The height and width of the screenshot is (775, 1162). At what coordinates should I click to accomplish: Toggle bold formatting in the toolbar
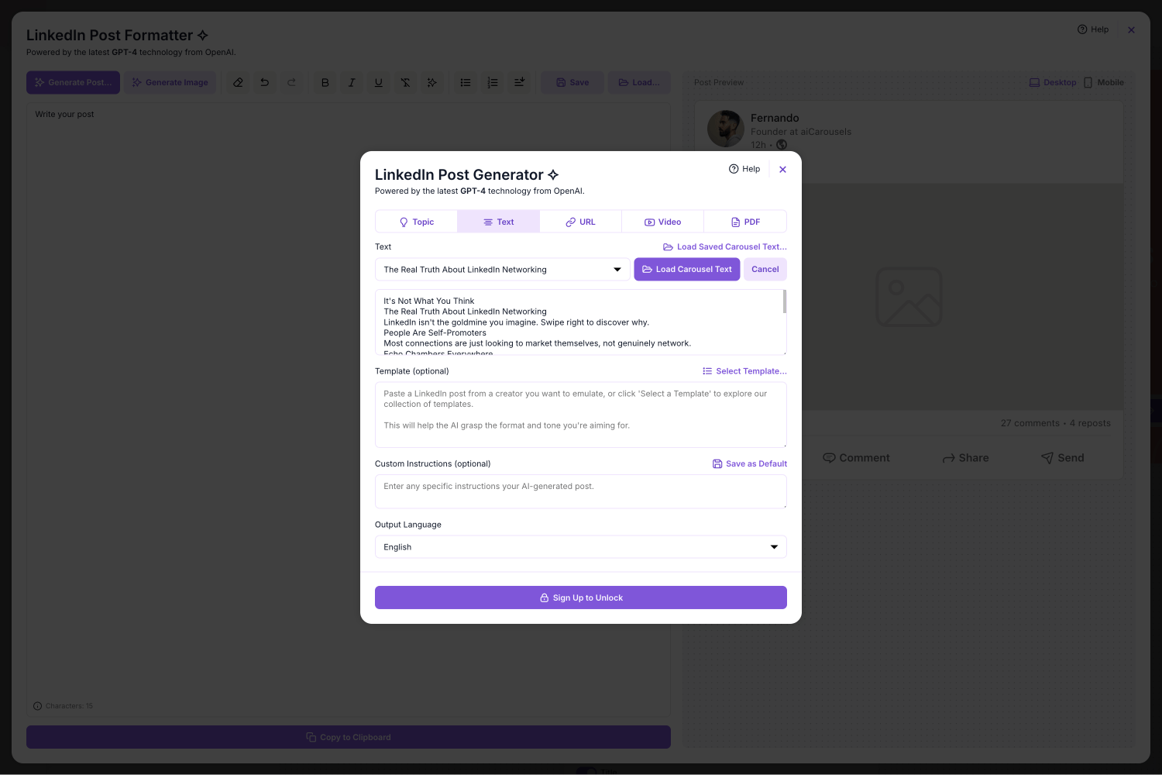pos(325,82)
